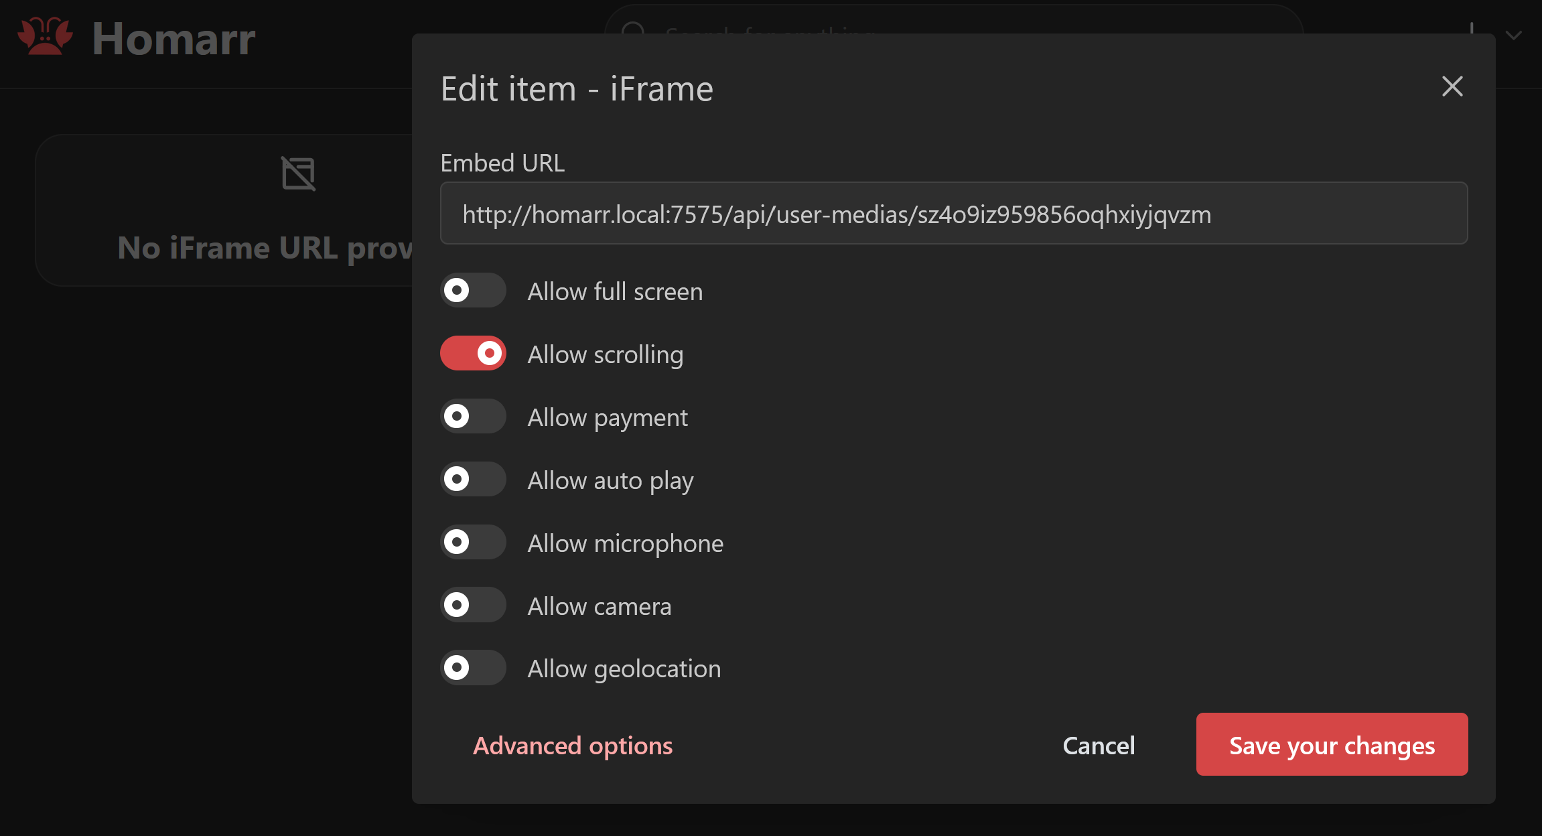
Task: Go to the dashboard via the Homarr title
Action: tap(173, 39)
